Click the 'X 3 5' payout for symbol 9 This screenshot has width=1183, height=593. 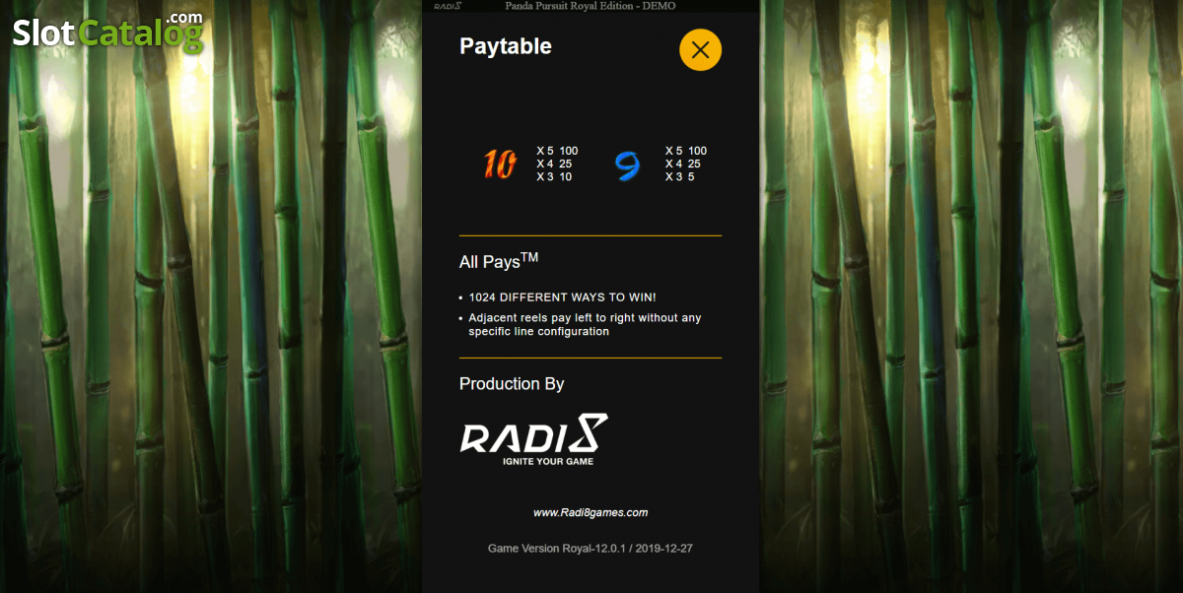pos(680,177)
